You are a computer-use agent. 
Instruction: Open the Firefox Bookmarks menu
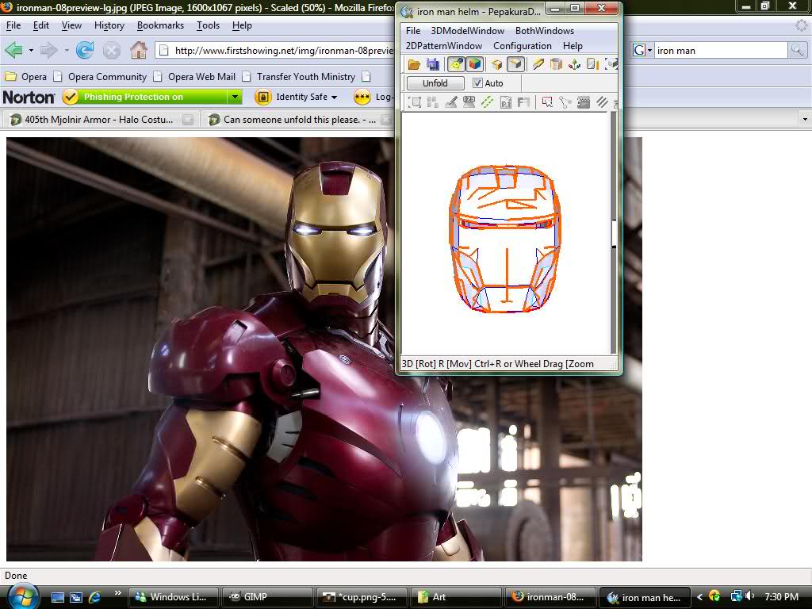160,25
